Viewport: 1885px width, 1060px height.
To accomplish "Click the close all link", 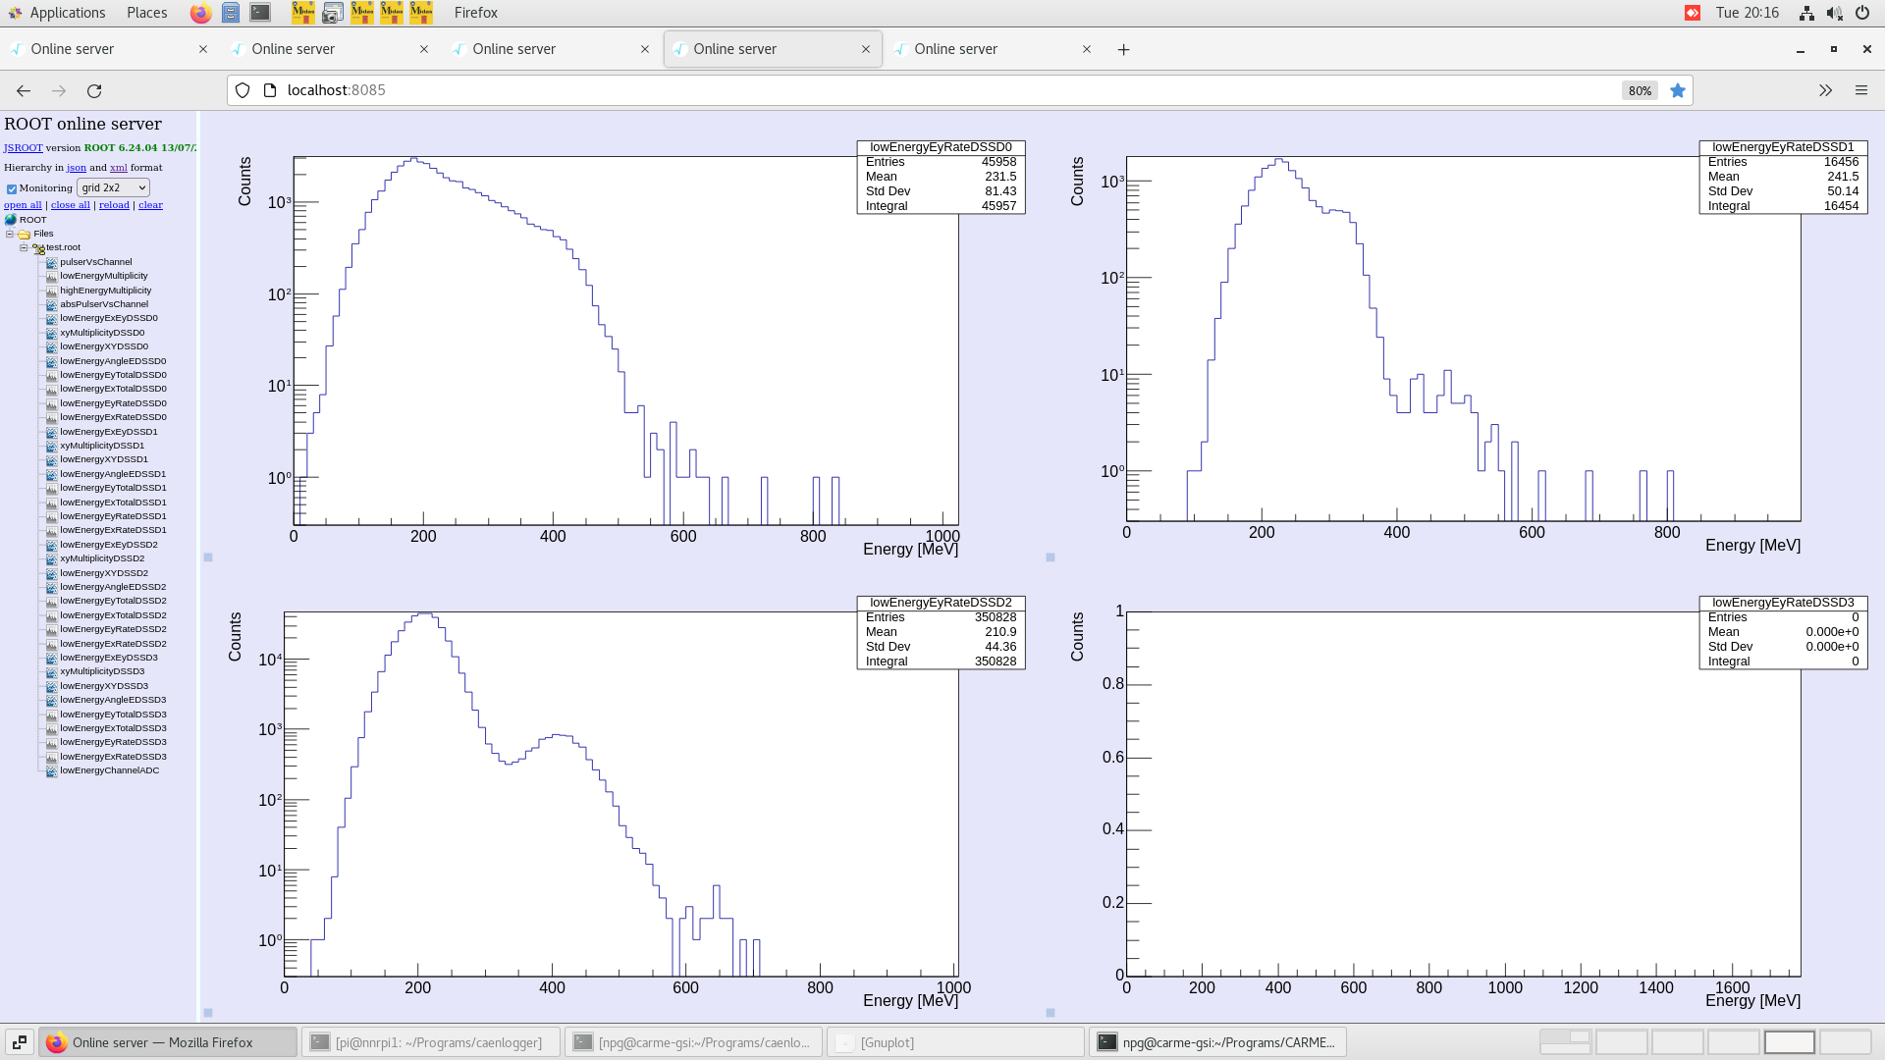I will pos(70,204).
